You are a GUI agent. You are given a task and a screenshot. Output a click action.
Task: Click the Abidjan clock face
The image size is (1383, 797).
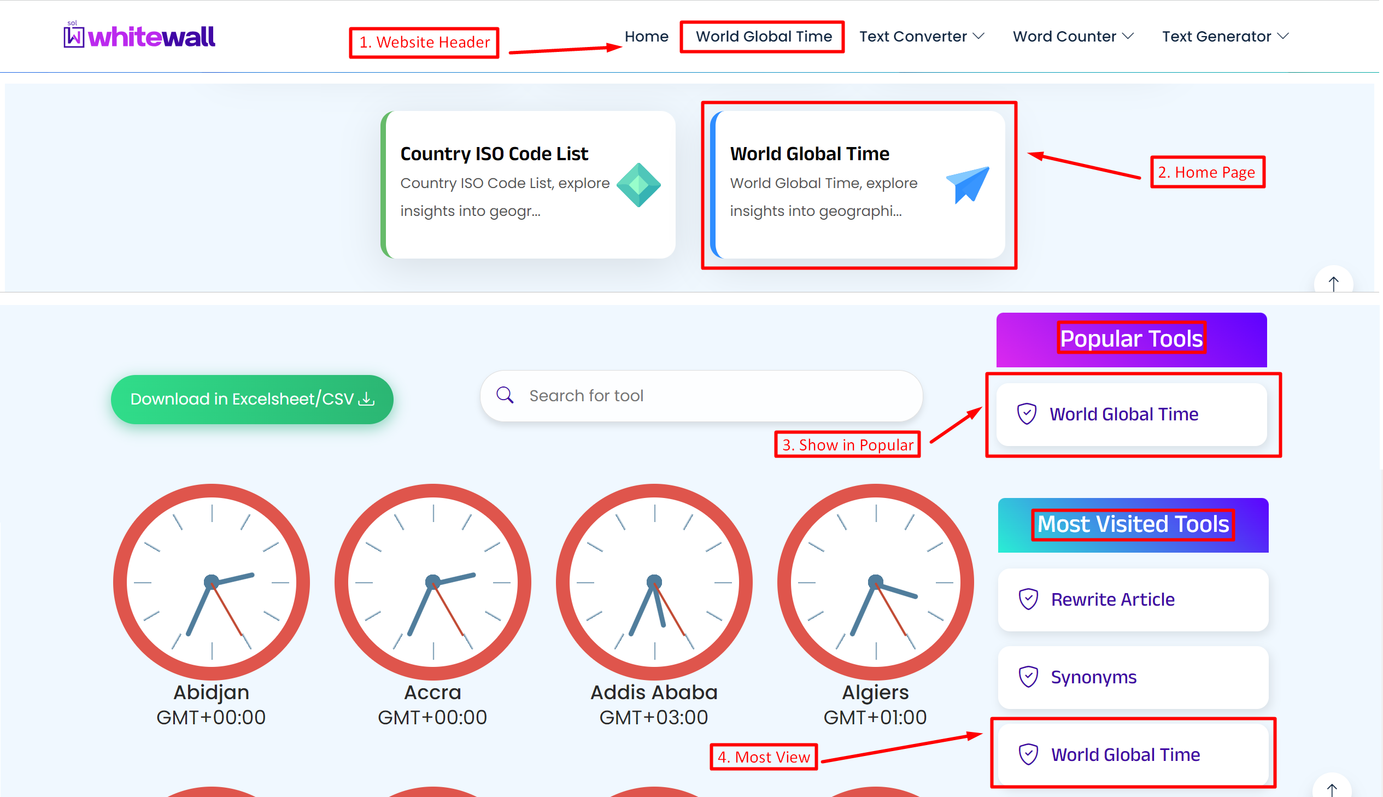212,582
